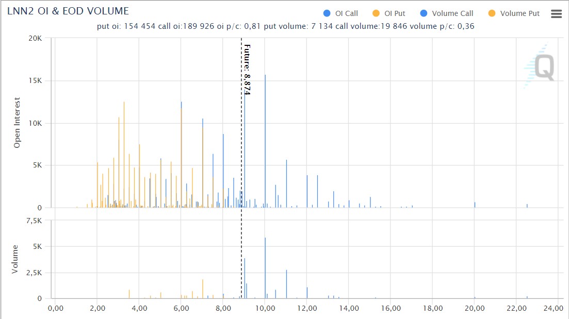
Task: Click the Open Interest y-axis title
Action: click(x=17, y=123)
